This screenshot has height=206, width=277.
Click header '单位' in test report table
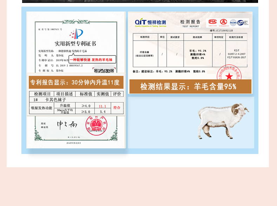(162, 37)
